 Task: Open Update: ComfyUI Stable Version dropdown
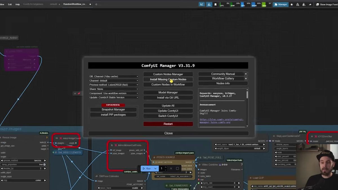[114, 97]
